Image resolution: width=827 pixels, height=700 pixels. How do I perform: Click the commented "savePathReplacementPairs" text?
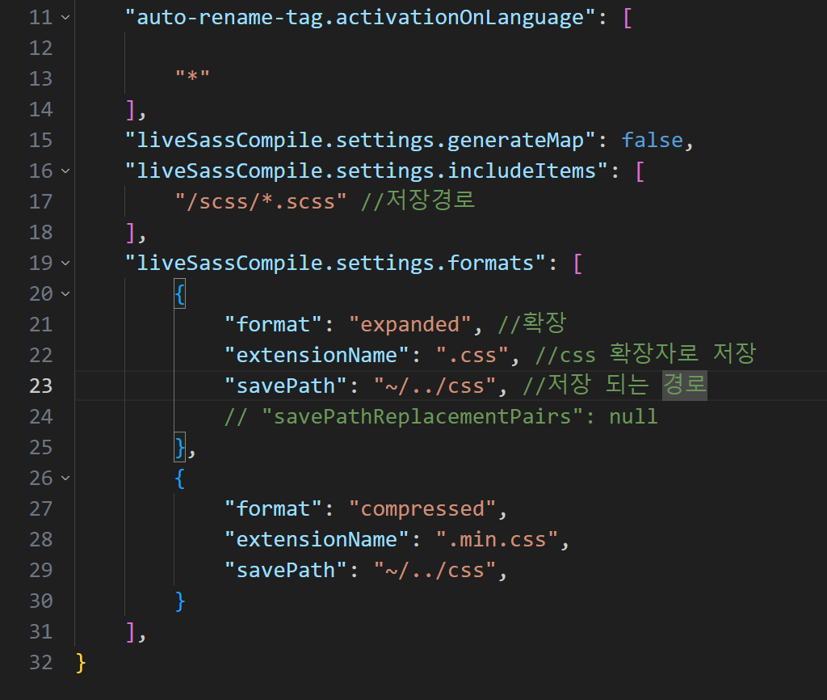pyautogui.click(x=422, y=416)
